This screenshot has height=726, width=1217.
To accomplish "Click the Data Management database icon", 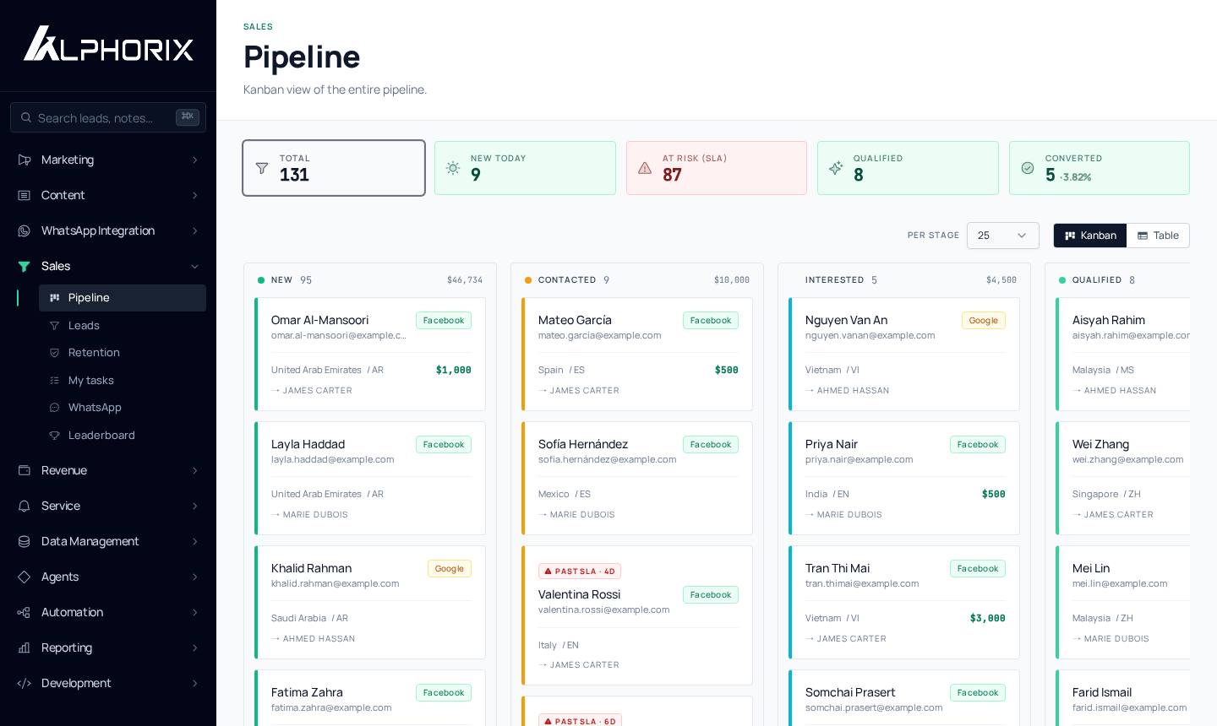I will point(25,541).
